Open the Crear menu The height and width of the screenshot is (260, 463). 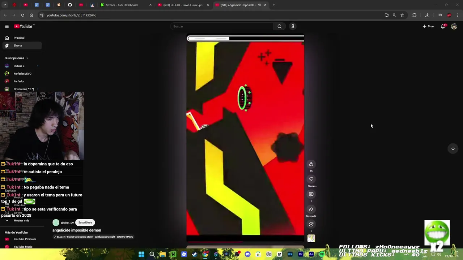click(429, 26)
